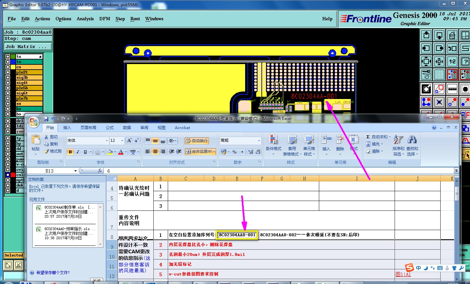
Task: Click the X-marked blue dot icon
Action: click(x=439, y=102)
